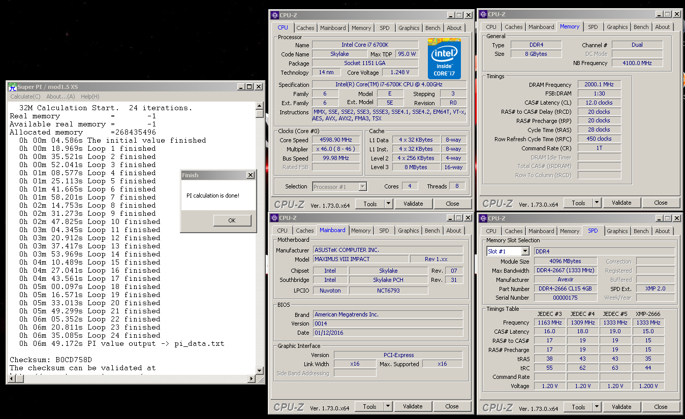Viewport: 685px width, 419px height.
Task: Switch to Mainboard tab in CPU window
Action: pyautogui.click(x=333, y=28)
